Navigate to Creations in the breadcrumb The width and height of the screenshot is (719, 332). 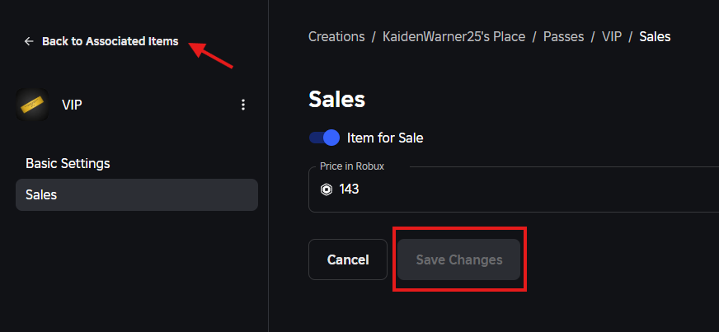336,36
